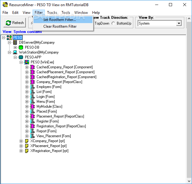This screenshot has height=184, width=192.
Task: Click the Refresh button
Action: click(x=15, y=23)
